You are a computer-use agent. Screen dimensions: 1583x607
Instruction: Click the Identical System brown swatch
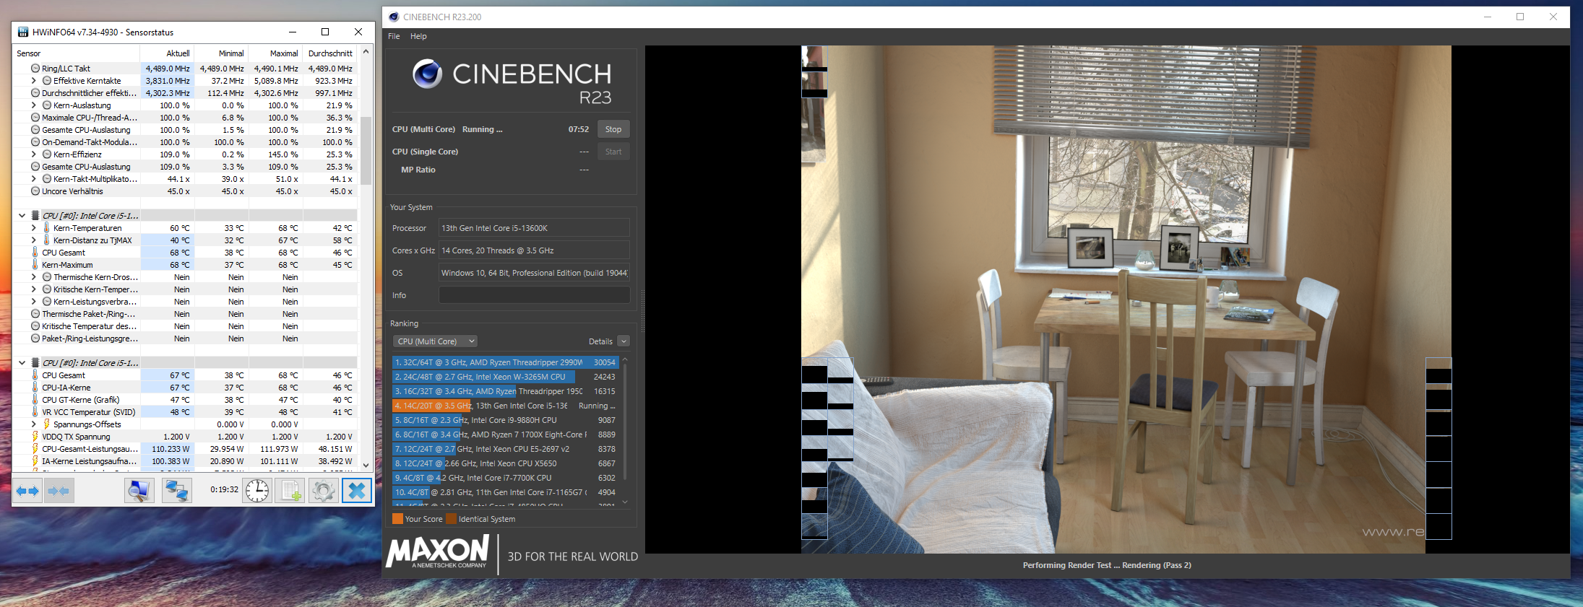[x=452, y=519]
